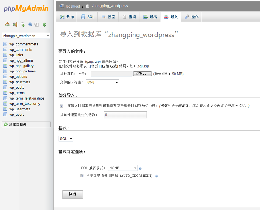Open the NONE SQL compatibility dropdown

tap(123, 168)
